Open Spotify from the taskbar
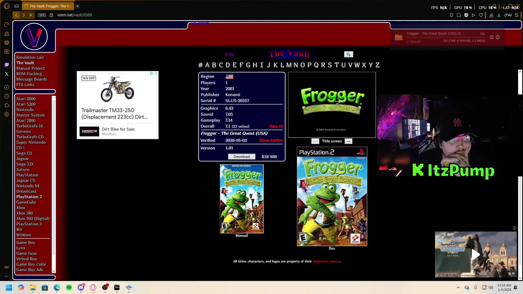Screen dimensions: 523x294 69,287
